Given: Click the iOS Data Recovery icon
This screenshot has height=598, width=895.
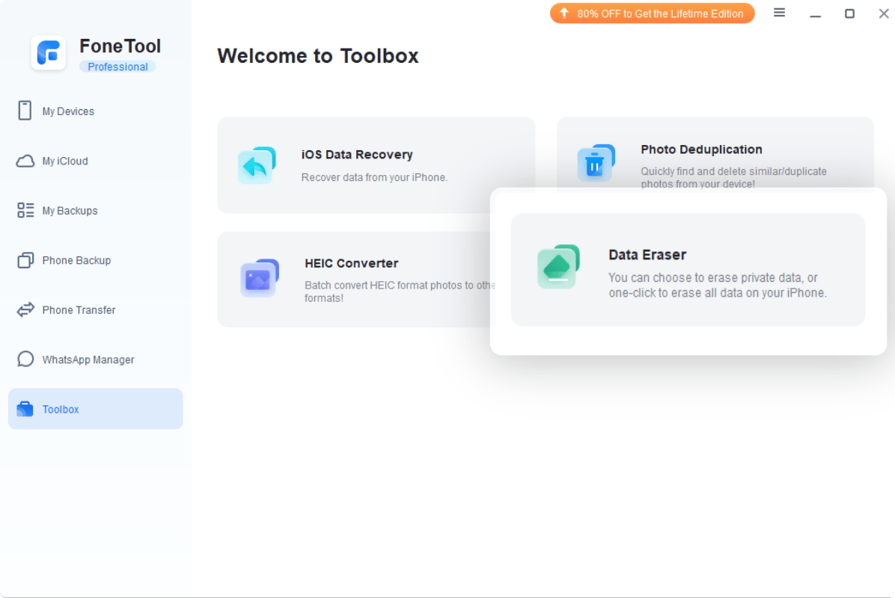Looking at the screenshot, I should 256,165.
